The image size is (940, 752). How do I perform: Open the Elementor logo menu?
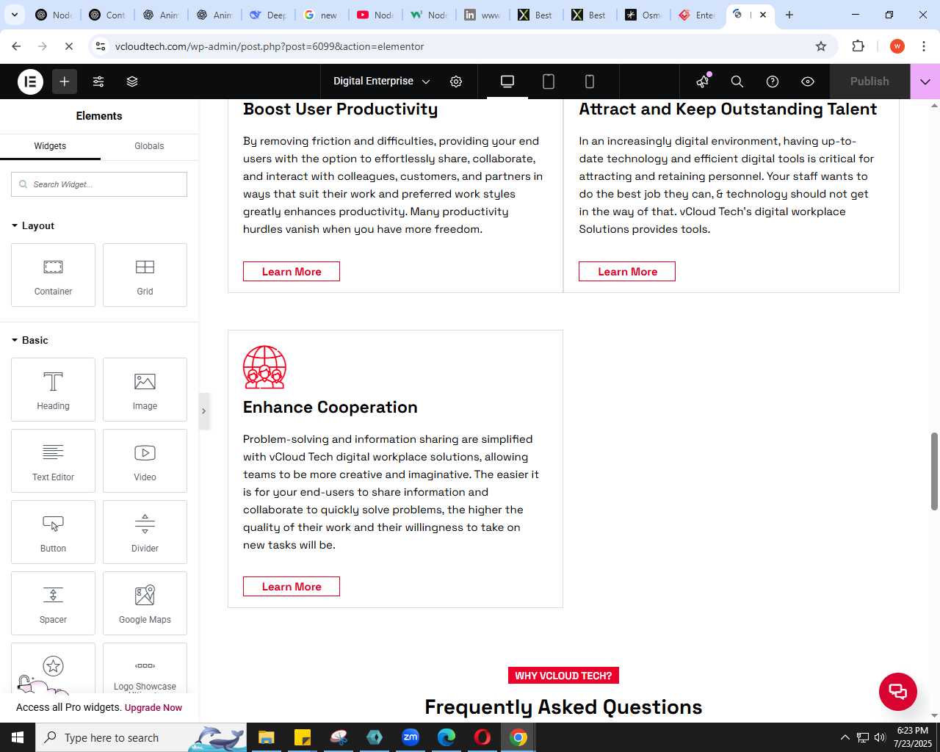30,82
